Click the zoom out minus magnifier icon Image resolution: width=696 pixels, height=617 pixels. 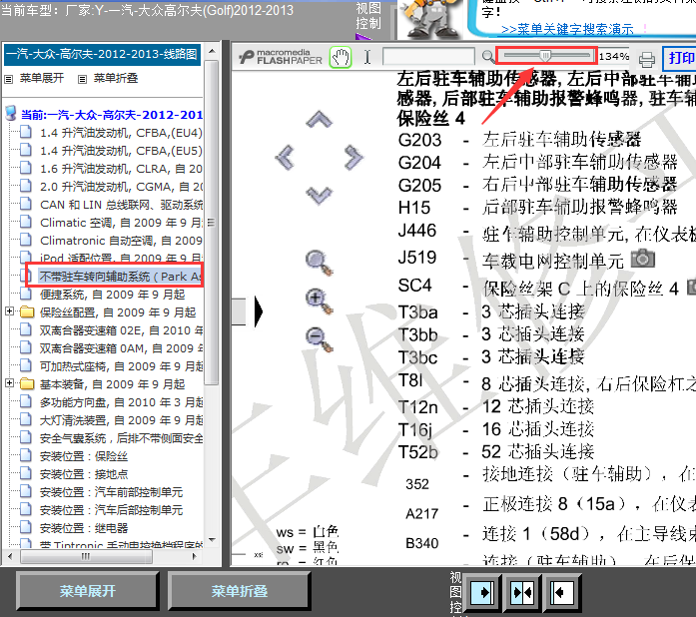319,339
